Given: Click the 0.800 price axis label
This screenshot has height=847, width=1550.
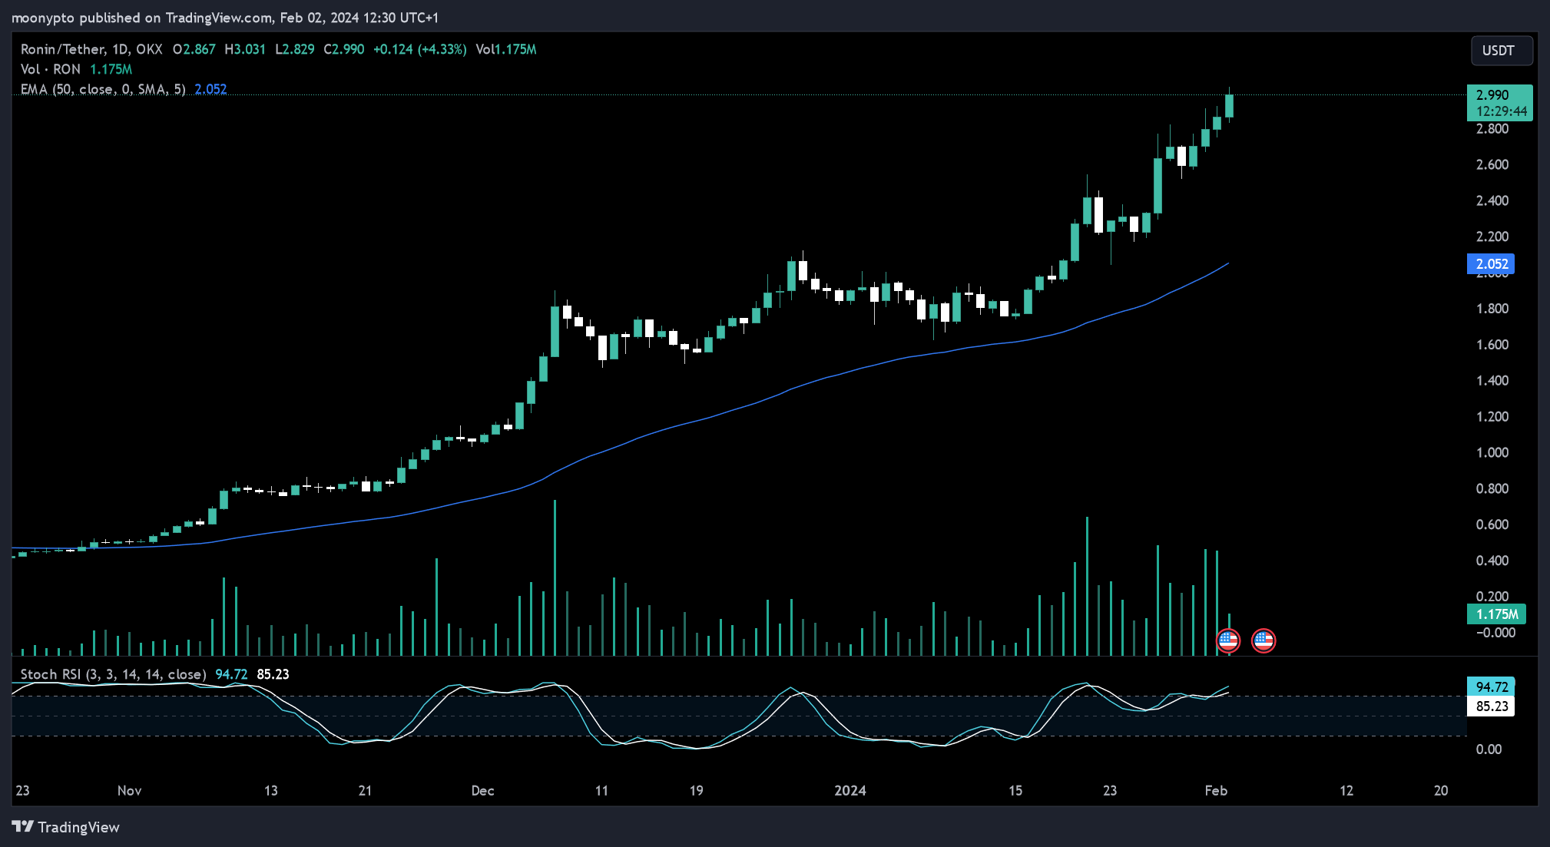Looking at the screenshot, I should click(1492, 488).
